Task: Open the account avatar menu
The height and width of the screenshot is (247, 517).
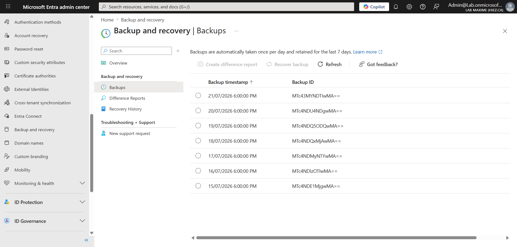Action: click(x=510, y=7)
